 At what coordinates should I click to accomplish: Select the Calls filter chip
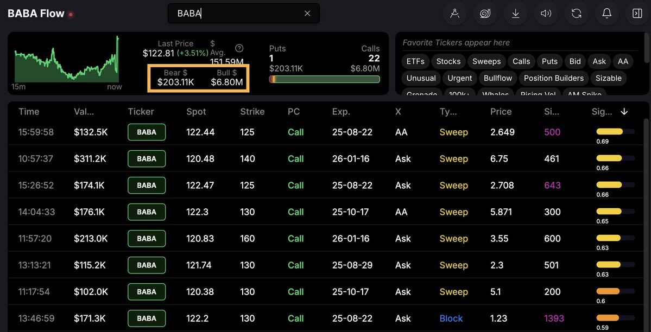pos(521,61)
